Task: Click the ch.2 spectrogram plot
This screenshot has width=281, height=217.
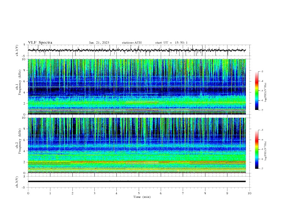Action: click(137, 145)
